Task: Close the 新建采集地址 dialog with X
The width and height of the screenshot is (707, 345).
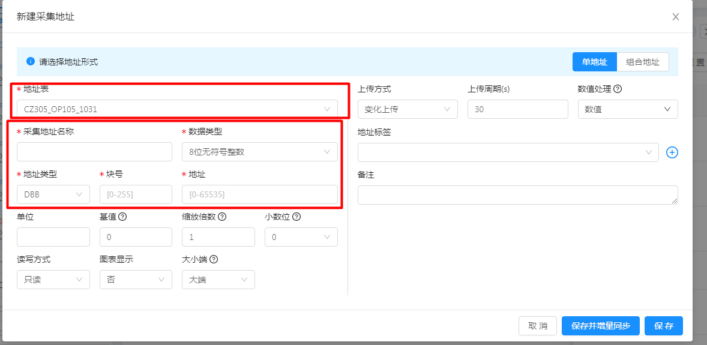Action: pyautogui.click(x=676, y=17)
